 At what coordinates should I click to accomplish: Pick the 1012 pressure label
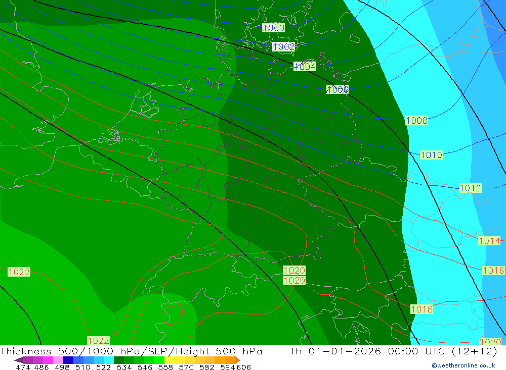click(470, 188)
